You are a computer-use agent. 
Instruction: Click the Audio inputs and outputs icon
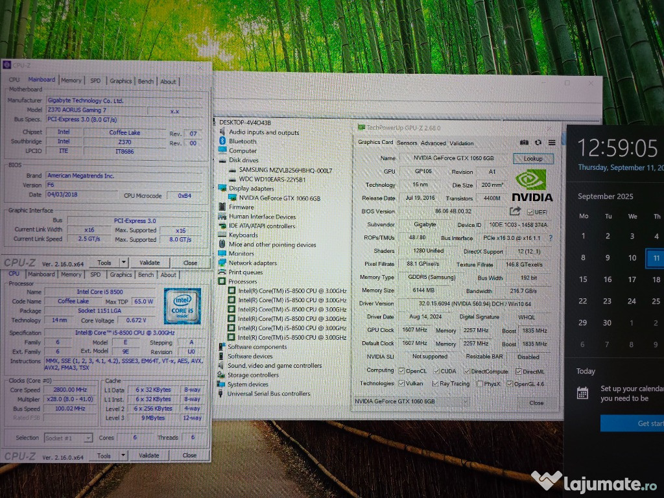click(x=222, y=132)
